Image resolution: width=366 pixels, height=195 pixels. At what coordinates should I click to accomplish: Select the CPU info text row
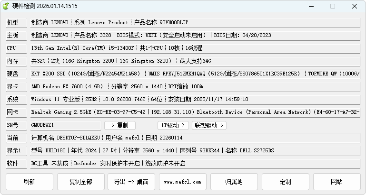pyautogui.click(x=194, y=48)
